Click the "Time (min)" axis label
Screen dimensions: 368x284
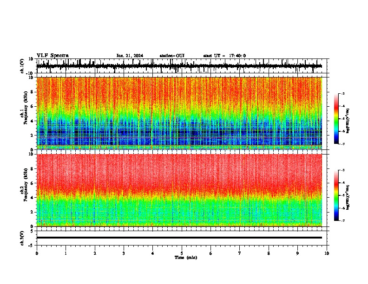click(x=186, y=258)
